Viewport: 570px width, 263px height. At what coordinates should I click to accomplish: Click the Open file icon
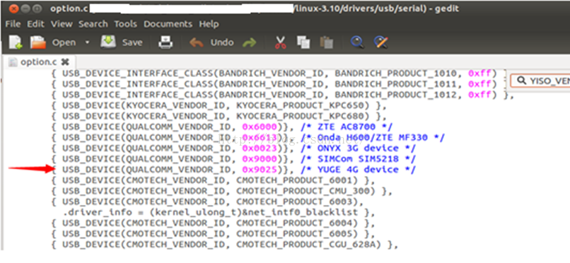pyautogui.click(x=37, y=43)
